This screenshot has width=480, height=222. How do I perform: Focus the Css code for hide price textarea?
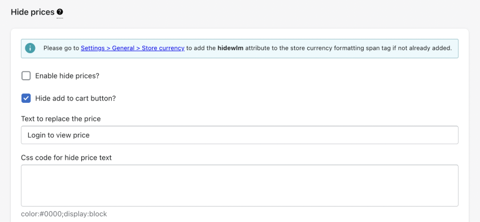[x=239, y=185]
